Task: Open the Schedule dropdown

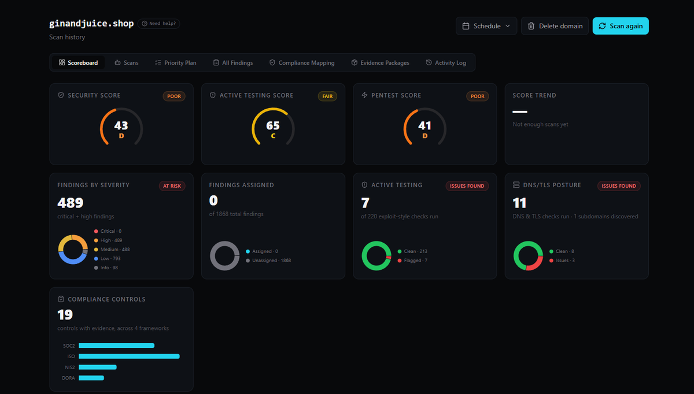Action: [x=486, y=26]
